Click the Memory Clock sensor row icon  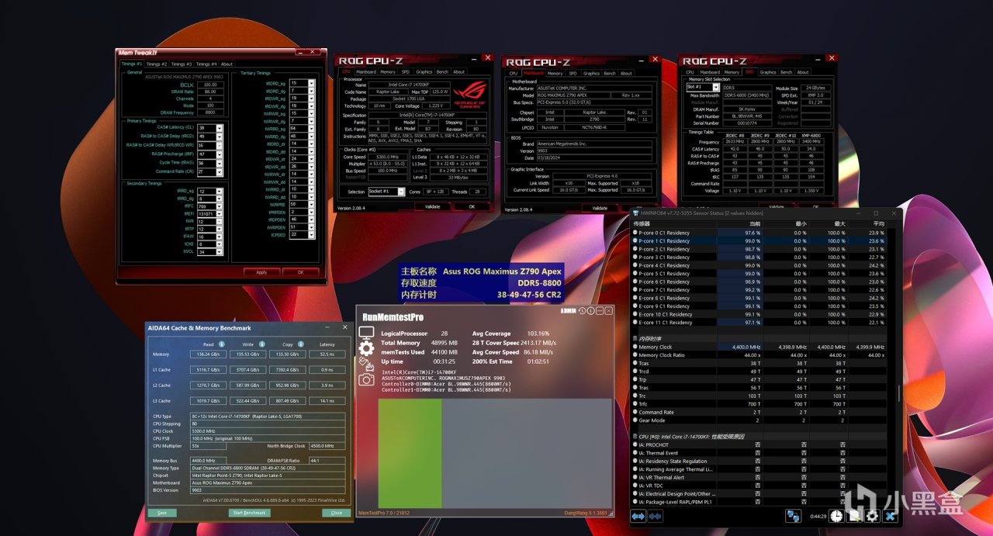635,347
